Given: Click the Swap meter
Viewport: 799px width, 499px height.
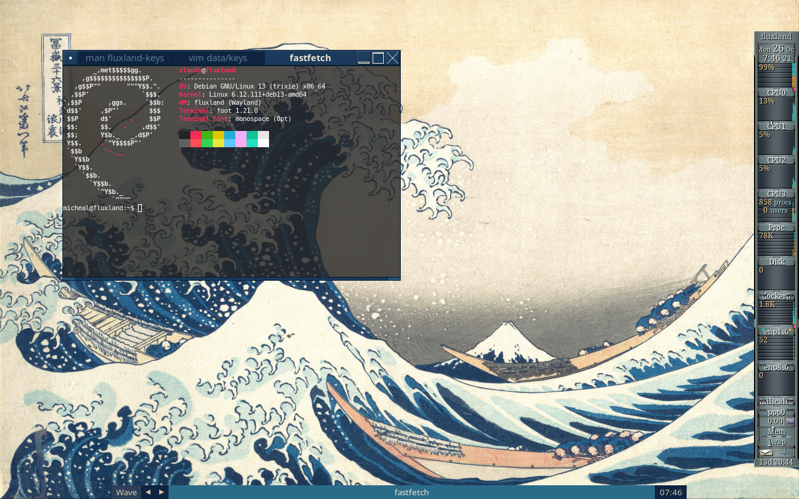Looking at the screenshot, I should pyautogui.click(x=777, y=442).
